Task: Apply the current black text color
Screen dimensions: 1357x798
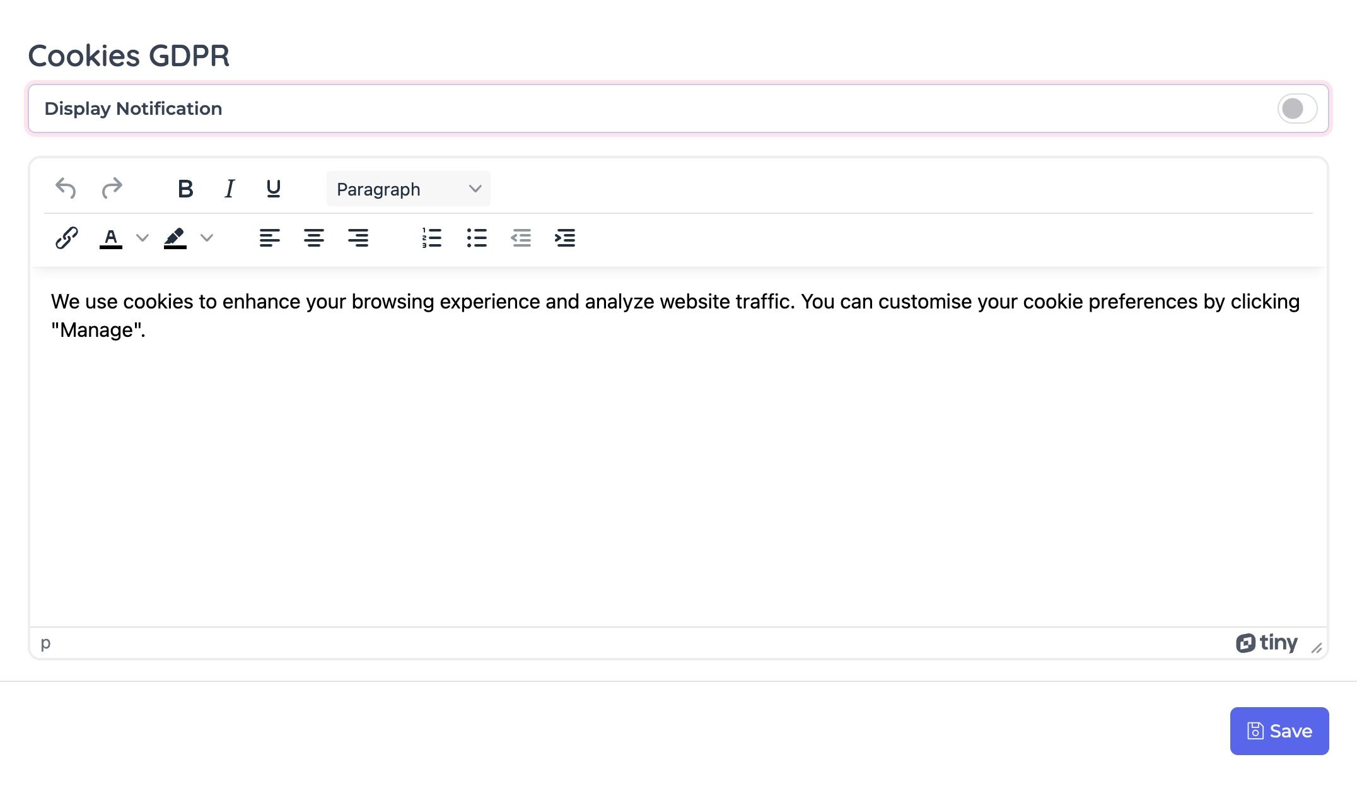Action: [x=111, y=238]
